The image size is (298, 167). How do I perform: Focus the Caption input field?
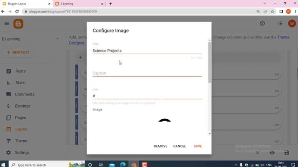point(147,73)
